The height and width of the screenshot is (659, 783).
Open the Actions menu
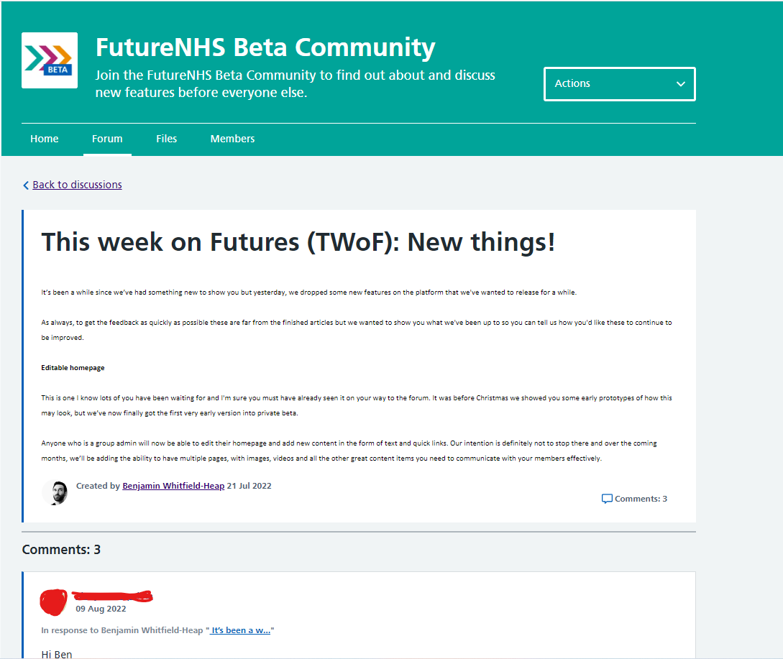pos(618,84)
